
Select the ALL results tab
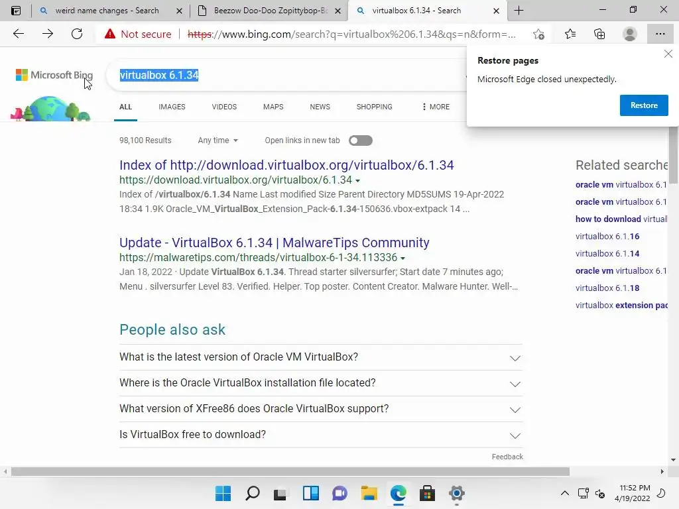[125, 107]
